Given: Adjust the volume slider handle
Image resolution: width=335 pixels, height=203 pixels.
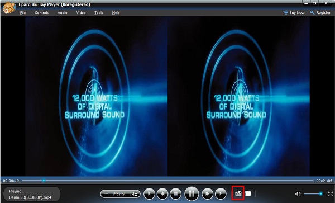Looking at the screenshot, I should tap(320, 194).
